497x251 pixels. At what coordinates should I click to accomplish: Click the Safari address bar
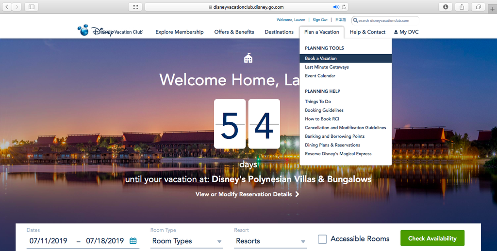(x=246, y=7)
